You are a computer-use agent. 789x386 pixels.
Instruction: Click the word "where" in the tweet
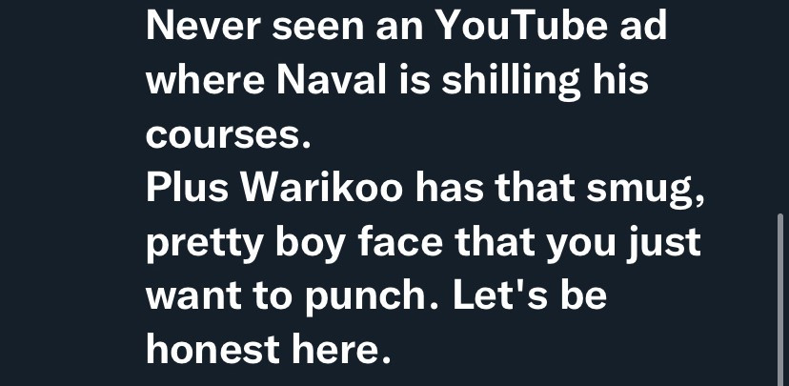[205, 79]
